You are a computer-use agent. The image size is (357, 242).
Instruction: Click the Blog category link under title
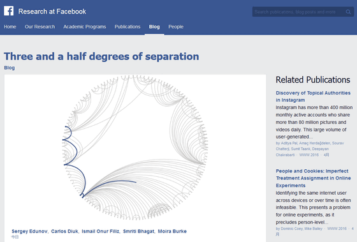point(10,68)
